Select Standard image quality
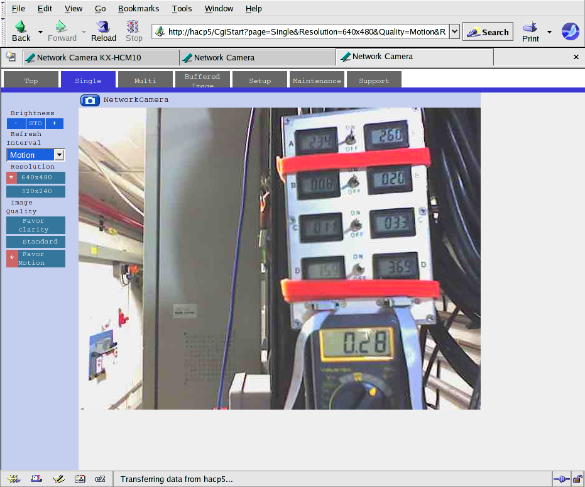The image size is (585, 487). pos(36,242)
